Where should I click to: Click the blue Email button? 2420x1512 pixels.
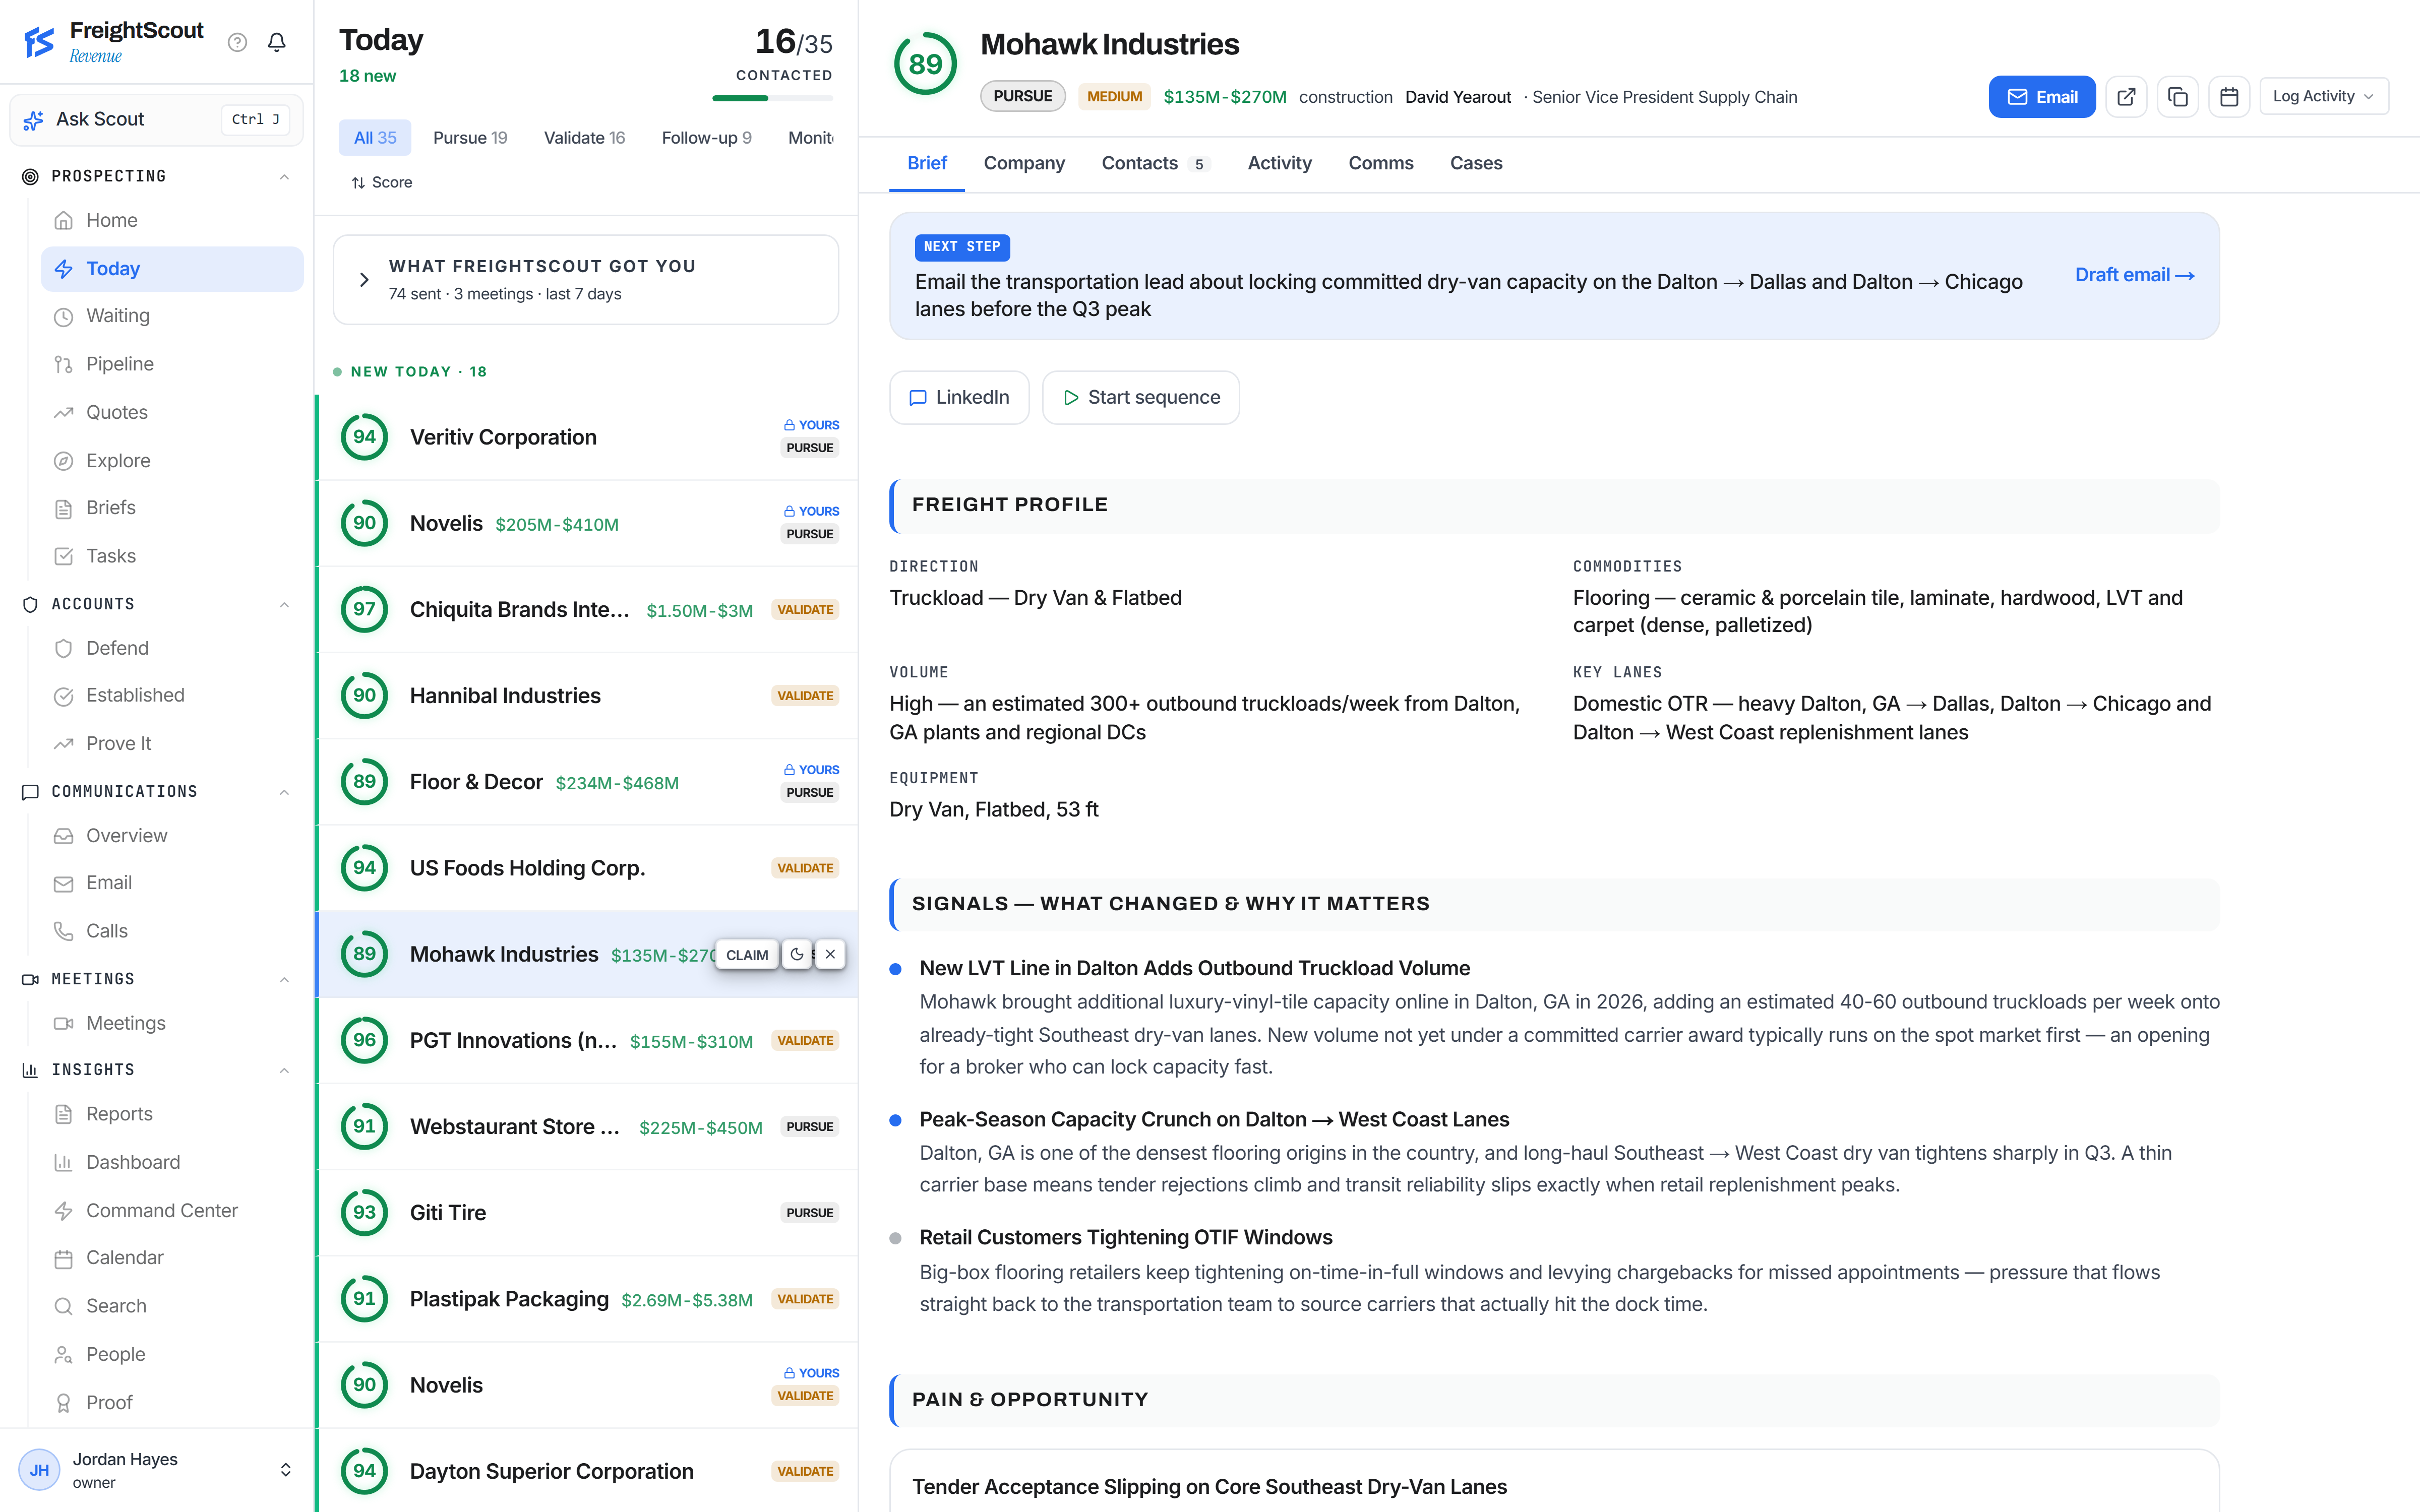point(2041,97)
